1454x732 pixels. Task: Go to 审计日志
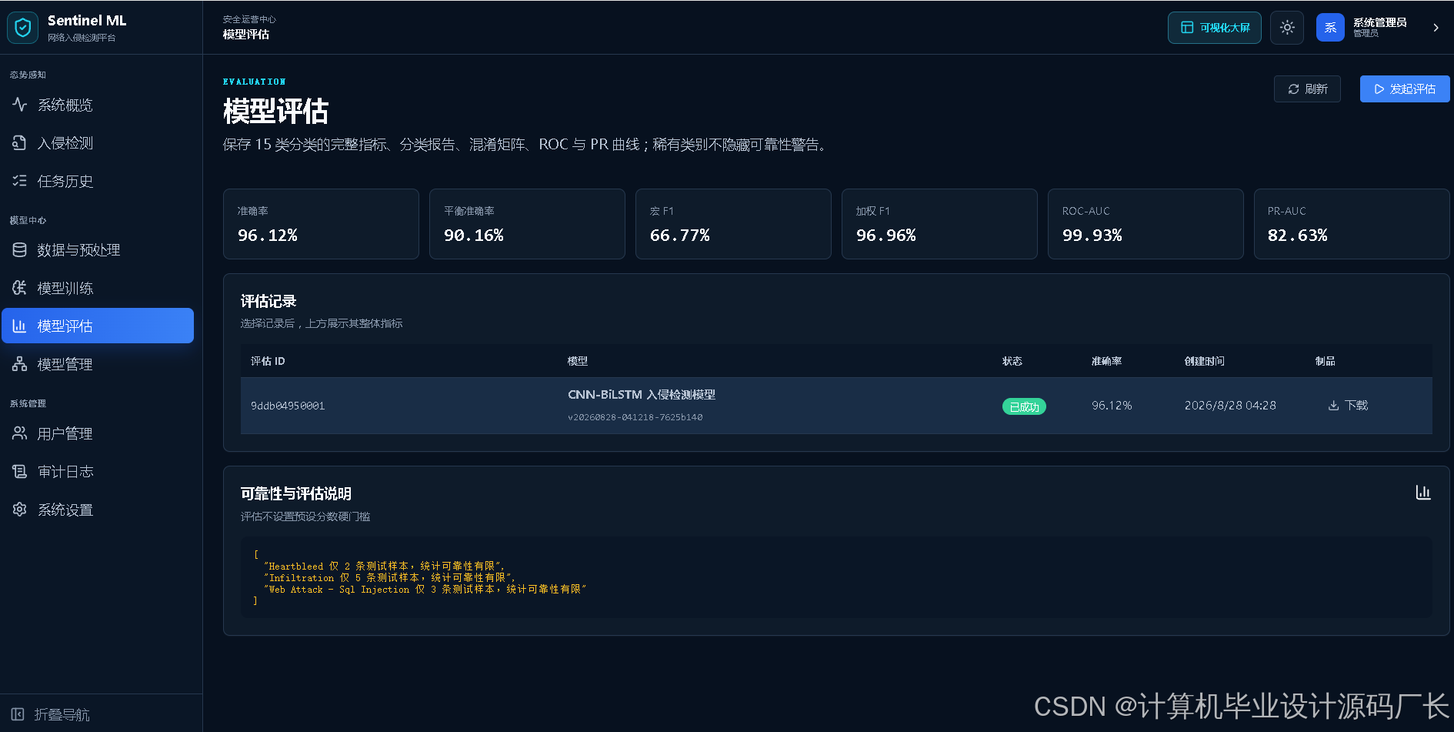point(98,471)
